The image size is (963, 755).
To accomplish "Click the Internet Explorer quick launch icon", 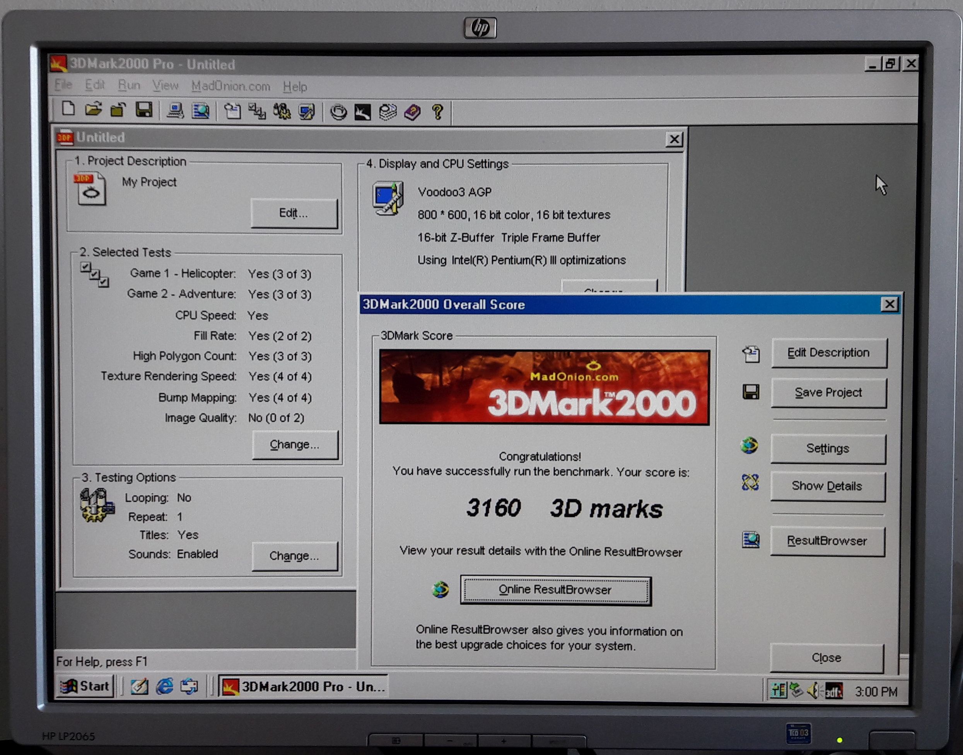I will [165, 686].
